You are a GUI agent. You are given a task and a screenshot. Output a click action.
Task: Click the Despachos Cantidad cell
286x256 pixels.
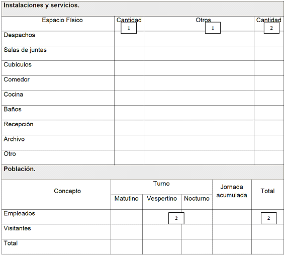tap(129, 39)
